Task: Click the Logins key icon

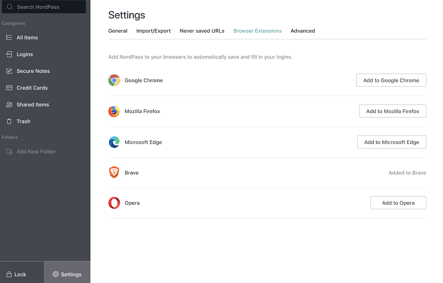Action: (x=9, y=54)
